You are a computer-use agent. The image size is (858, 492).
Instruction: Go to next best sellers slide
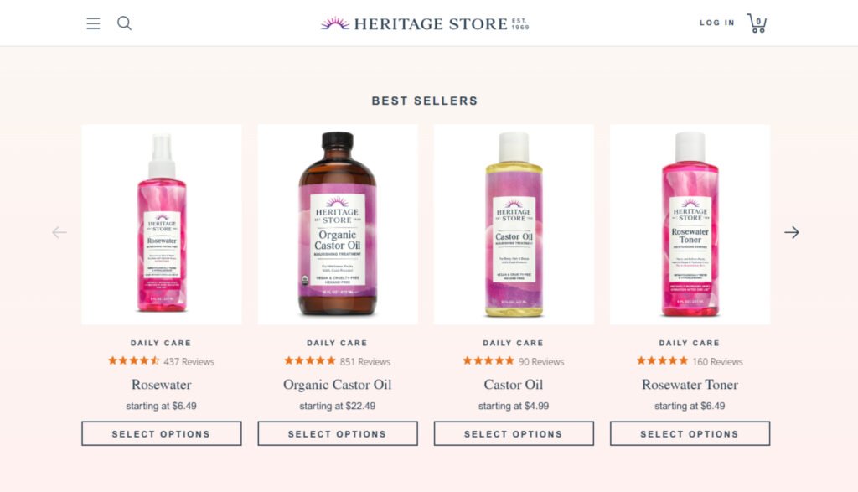(791, 232)
